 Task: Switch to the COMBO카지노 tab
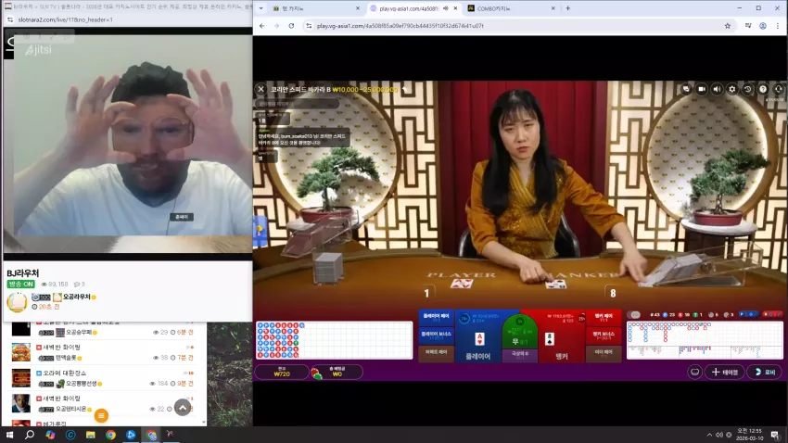click(511, 8)
